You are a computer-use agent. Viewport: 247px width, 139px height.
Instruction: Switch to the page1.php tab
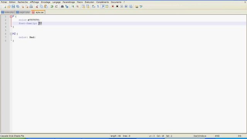(23, 12)
